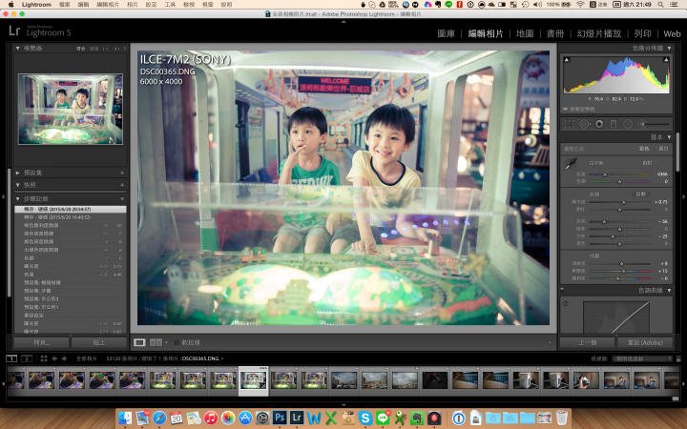Click the Tone Curve target adjustment icon

point(566,303)
